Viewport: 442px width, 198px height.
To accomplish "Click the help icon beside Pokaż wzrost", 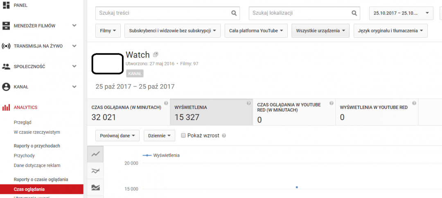I will click(x=224, y=136).
